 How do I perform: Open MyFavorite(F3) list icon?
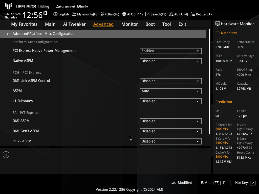[x=74, y=14]
